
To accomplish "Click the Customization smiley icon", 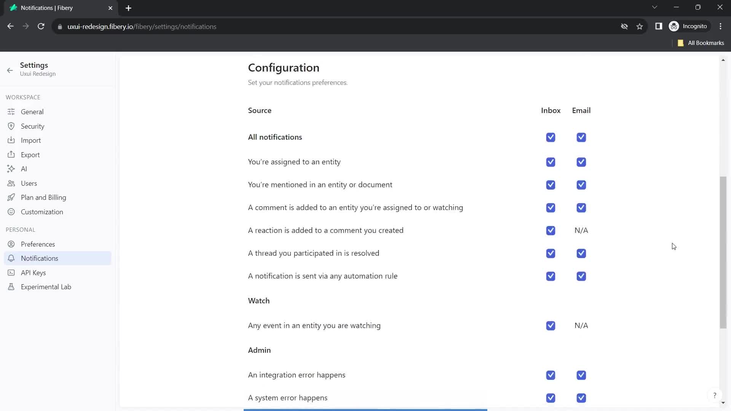I will tap(11, 212).
